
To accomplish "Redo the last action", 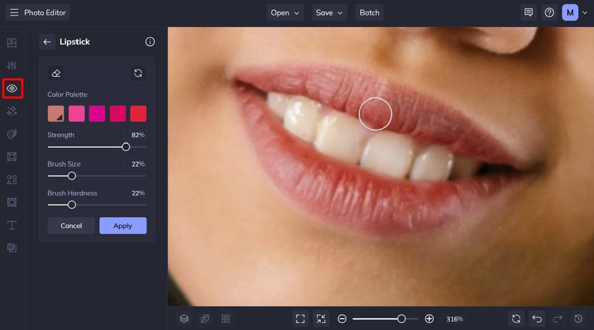I will [x=558, y=319].
